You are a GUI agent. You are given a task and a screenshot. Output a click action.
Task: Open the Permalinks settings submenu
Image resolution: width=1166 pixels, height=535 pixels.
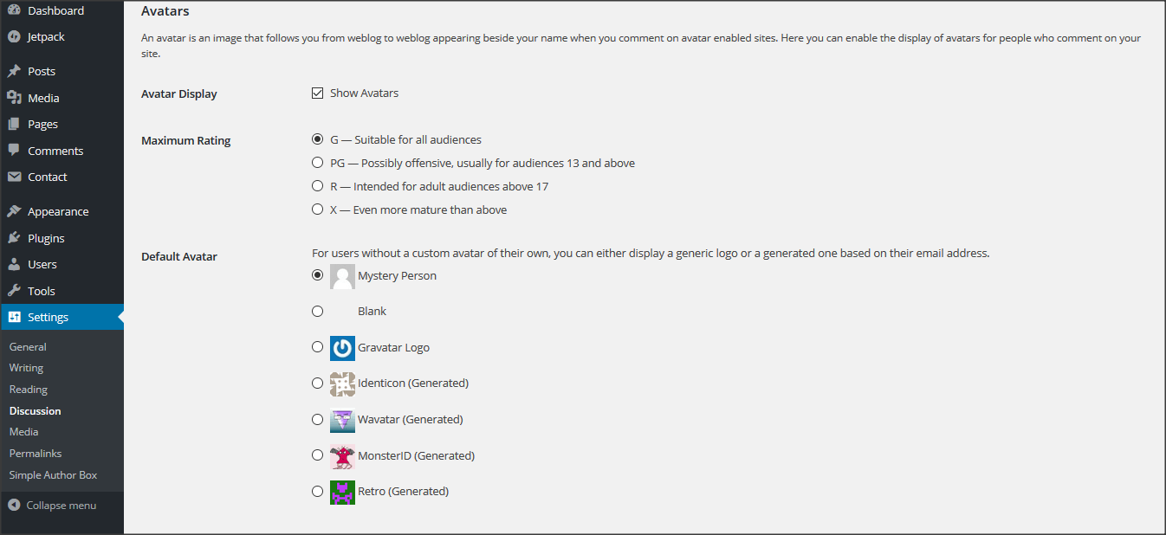click(36, 454)
